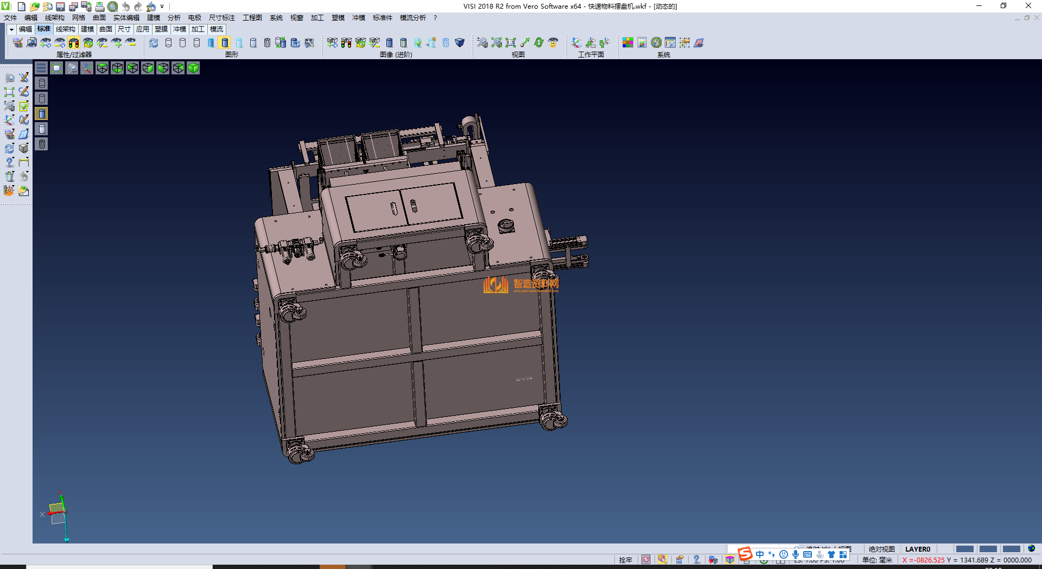This screenshot has height=569, width=1042.
Task: Click the 1:1 zoom view icon
Action: point(511,43)
